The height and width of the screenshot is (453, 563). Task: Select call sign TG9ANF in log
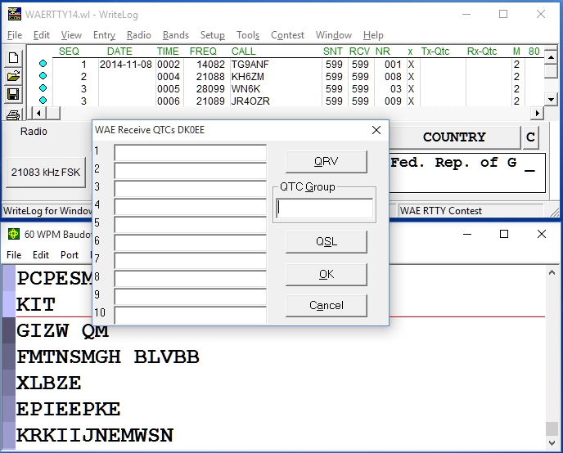(x=250, y=65)
